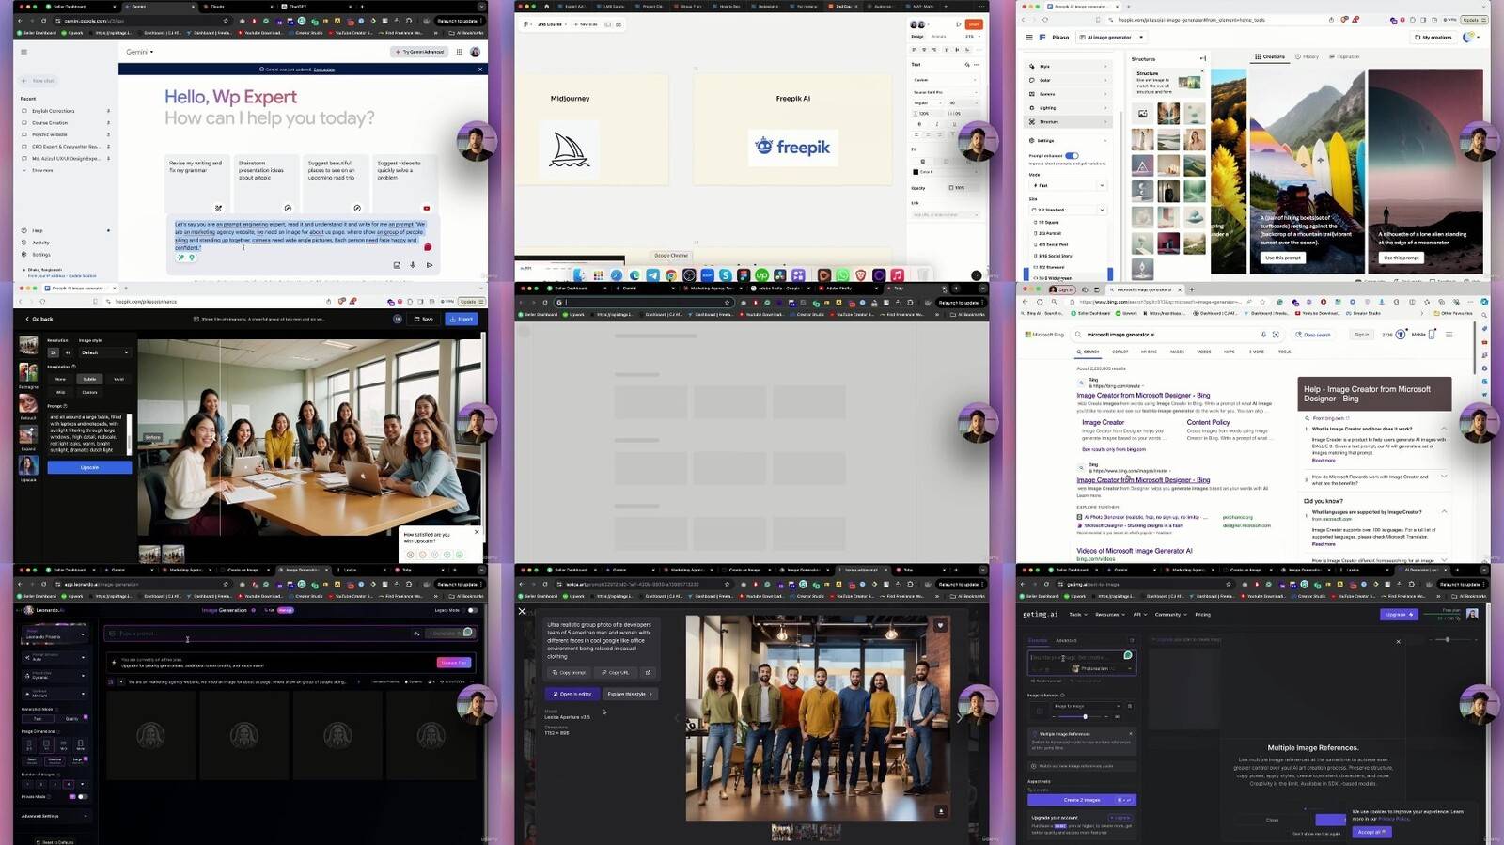
Task: Open the first Image Creator Bing result
Action: (x=1143, y=396)
